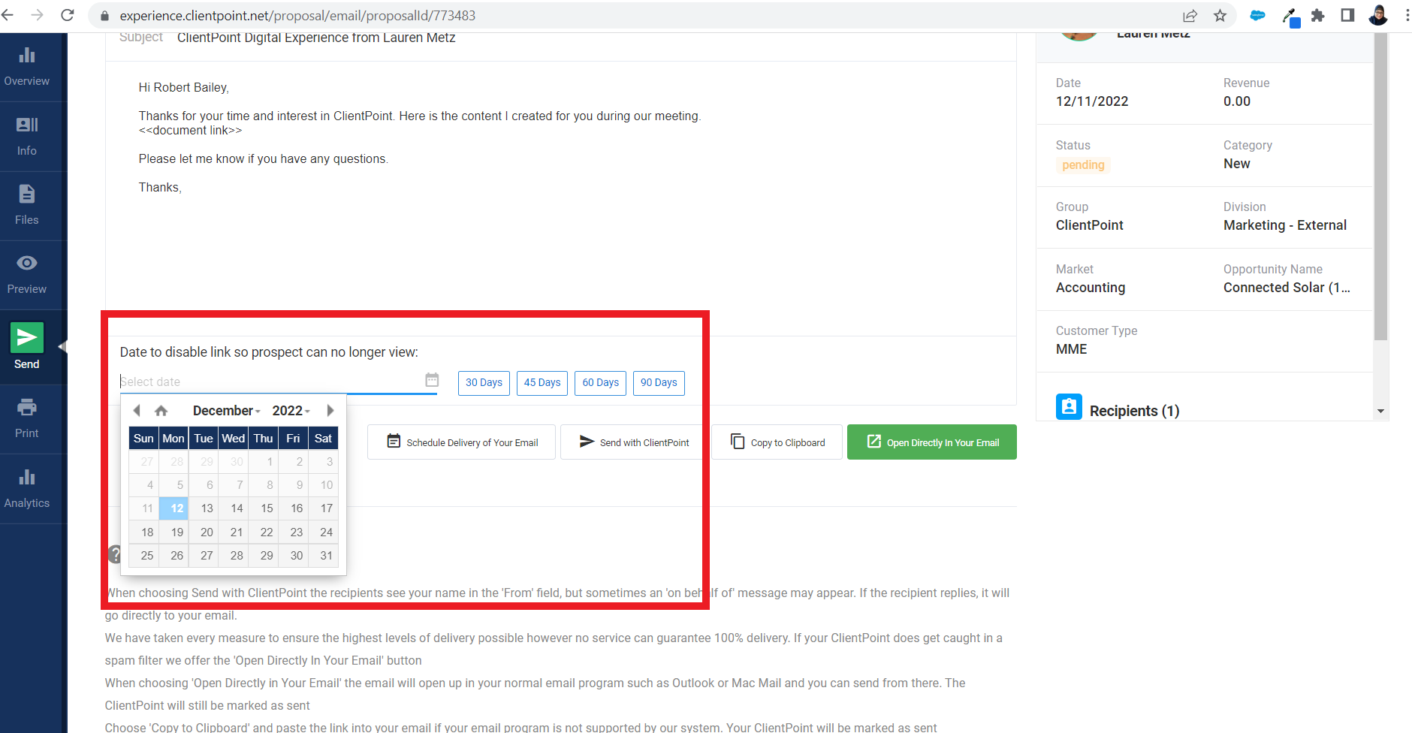This screenshot has height=733, width=1412.
Task: Open the 2022 year dropdown
Action: 291,411
